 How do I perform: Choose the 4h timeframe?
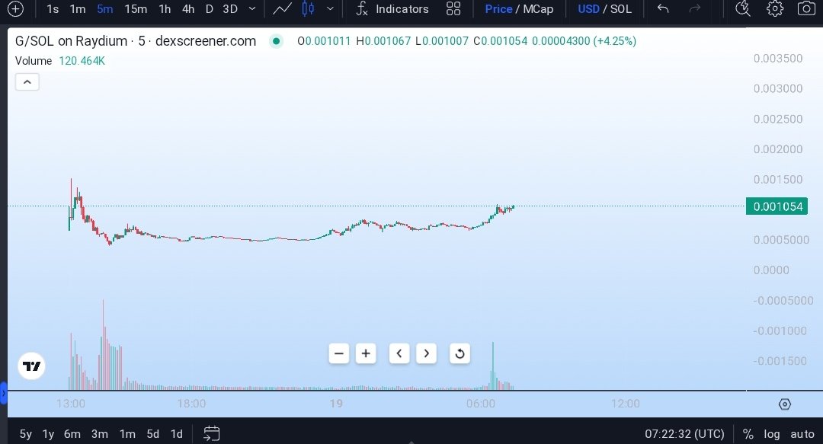188,9
